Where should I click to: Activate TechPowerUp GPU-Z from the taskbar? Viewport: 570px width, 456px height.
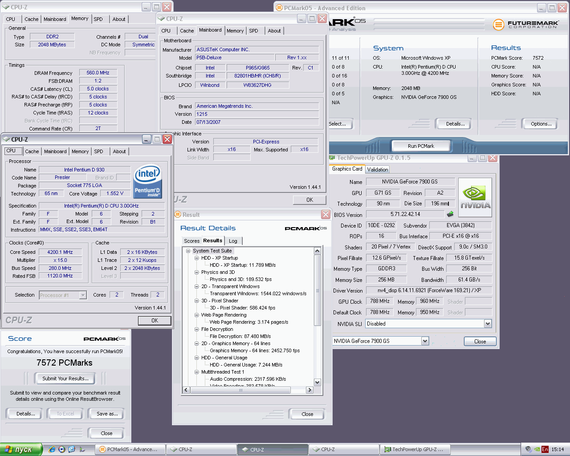416,449
